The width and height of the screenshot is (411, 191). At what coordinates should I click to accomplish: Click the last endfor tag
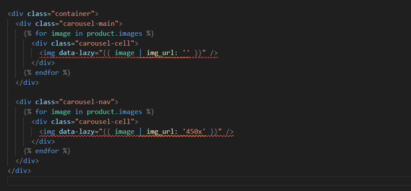[x=47, y=151]
